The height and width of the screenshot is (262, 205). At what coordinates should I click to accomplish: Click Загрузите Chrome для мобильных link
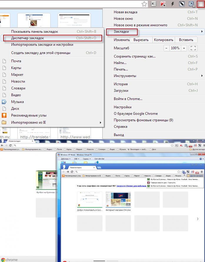[x=131, y=186]
